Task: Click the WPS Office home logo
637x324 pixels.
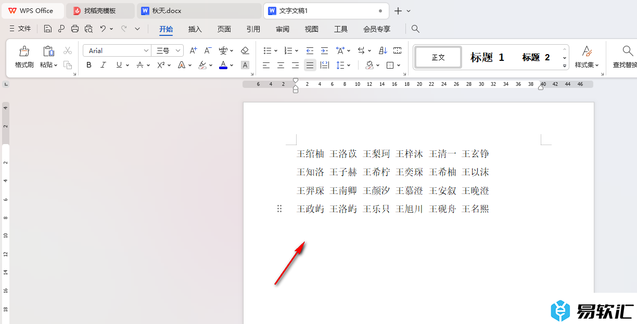Action: coord(12,10)
